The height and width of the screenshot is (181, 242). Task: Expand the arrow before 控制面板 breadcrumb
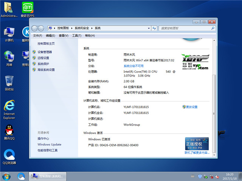(54, 28)
